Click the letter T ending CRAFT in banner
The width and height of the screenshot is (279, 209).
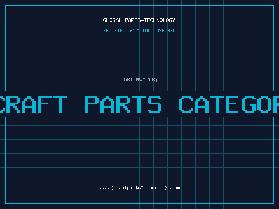[60, 104]
